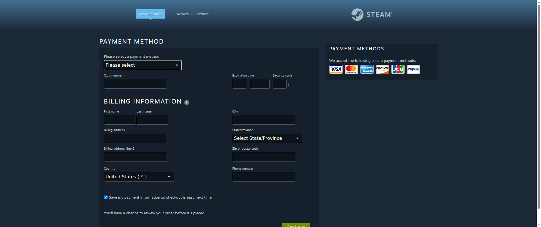
Task: Click the security code help link
Action: (x=288, y=84)
